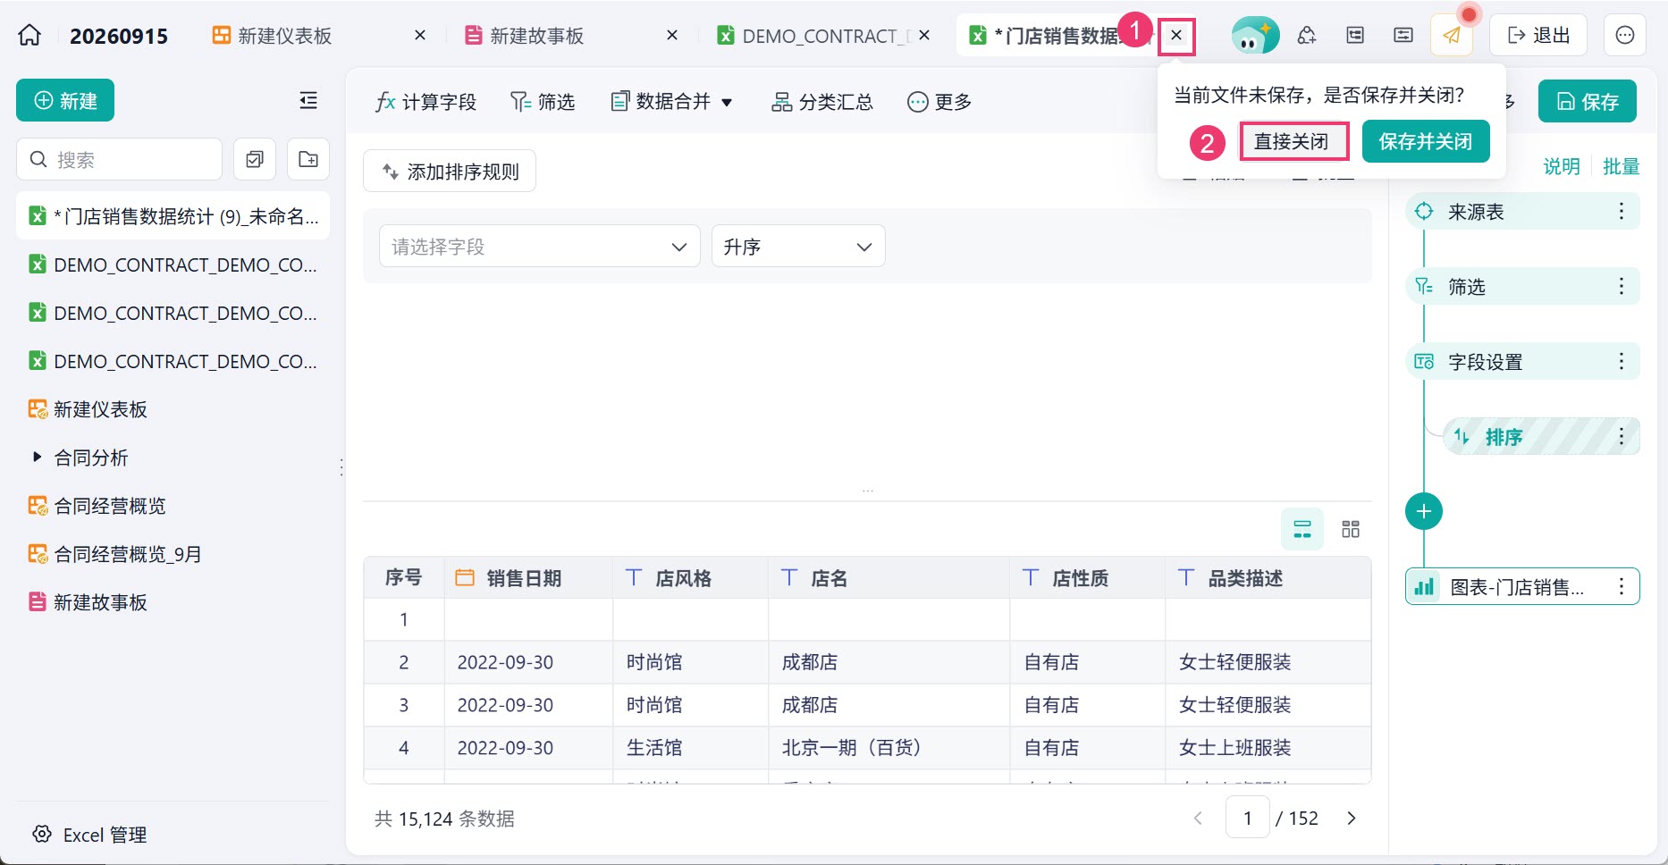1668x865 pixels.
Task: Collapse the left sidebar panel icon
Action: (308, 101)
